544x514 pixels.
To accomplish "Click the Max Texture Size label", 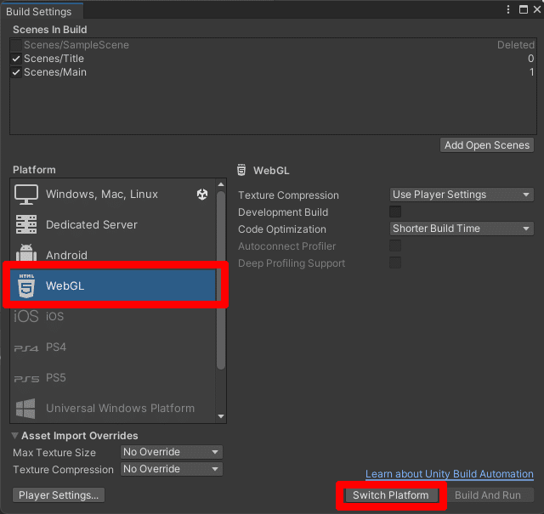I will tap(54, 452).
